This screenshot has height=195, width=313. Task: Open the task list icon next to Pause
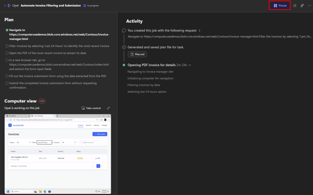click(x=295, y=6)
